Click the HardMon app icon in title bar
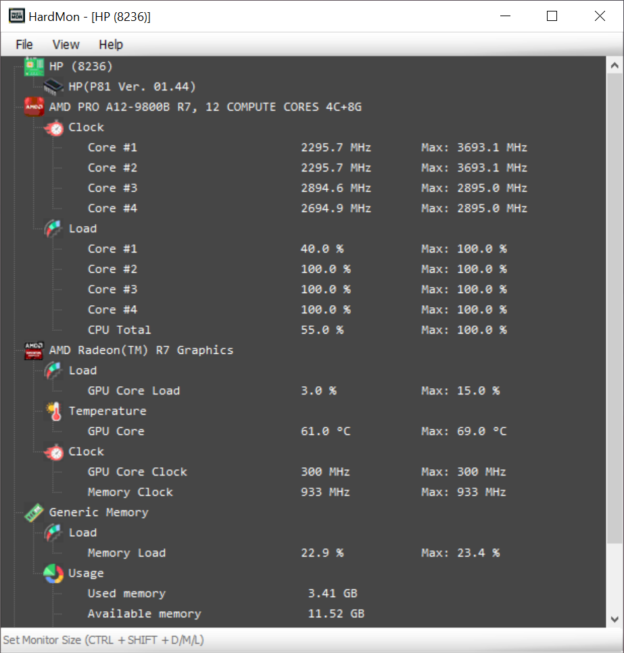The height and width of the screenshot is (653, 624). [x=17, y=16]
